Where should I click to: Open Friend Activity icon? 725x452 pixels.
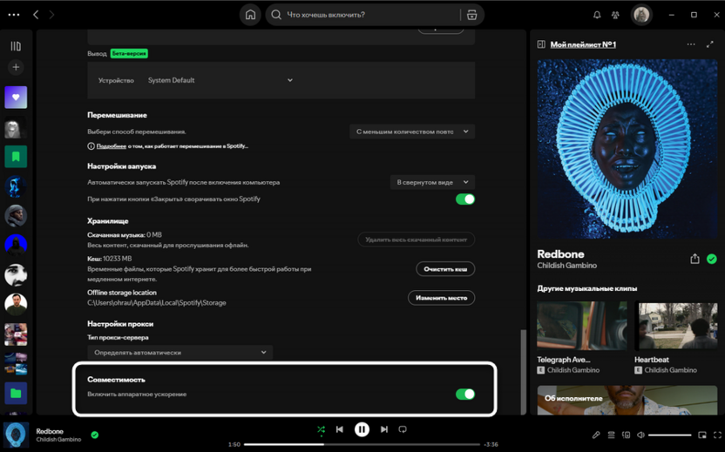pyautogui.click(x=615, y=15)
